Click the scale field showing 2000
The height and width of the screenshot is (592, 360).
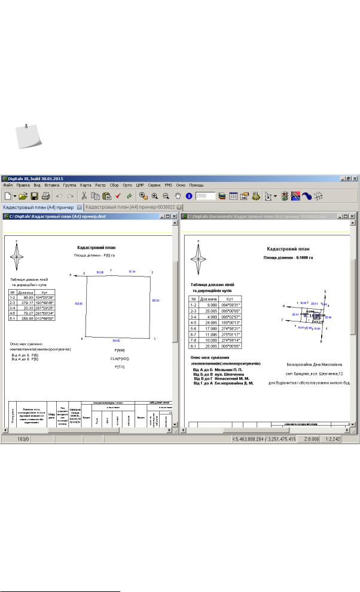205,196
